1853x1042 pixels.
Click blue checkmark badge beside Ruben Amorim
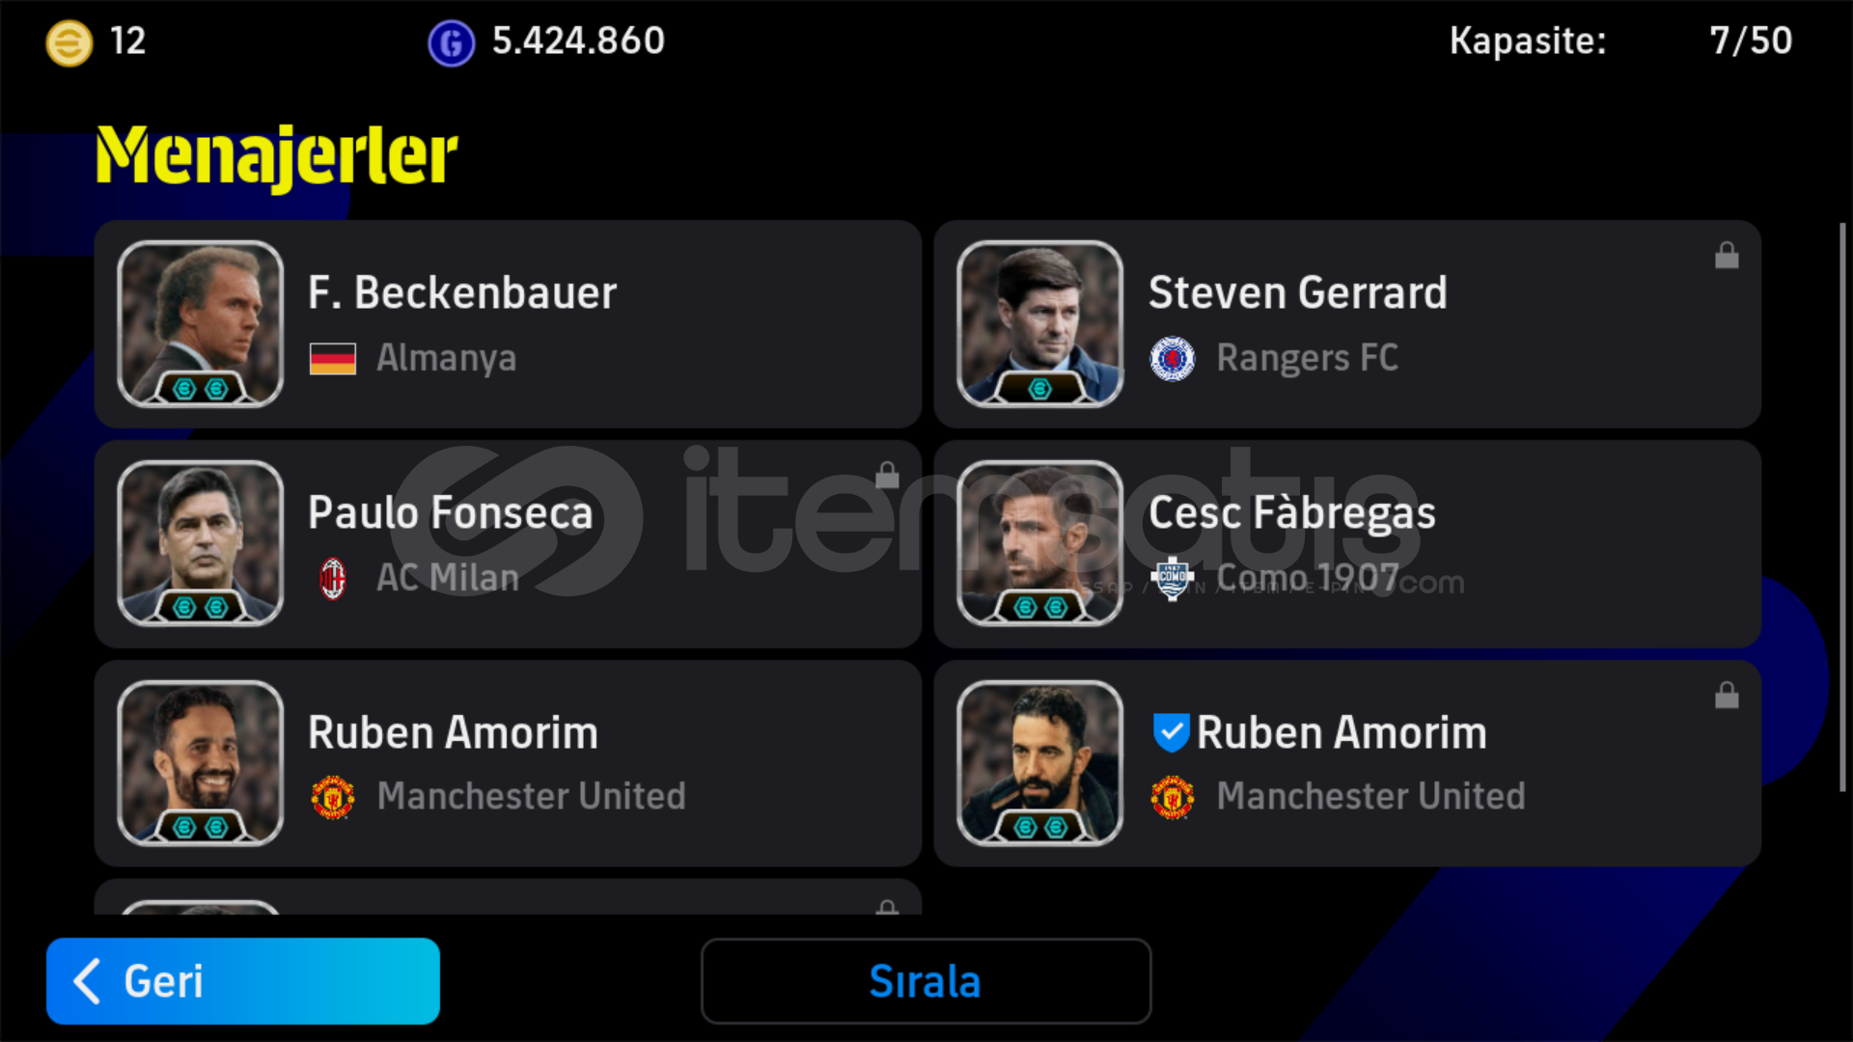1171,732
